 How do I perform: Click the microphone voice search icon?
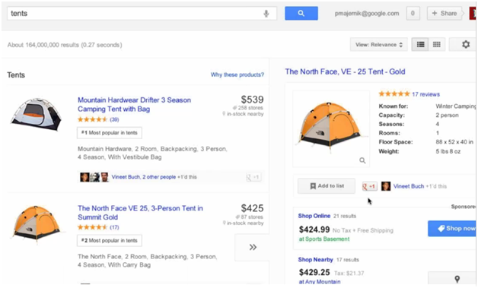point(266,14)
